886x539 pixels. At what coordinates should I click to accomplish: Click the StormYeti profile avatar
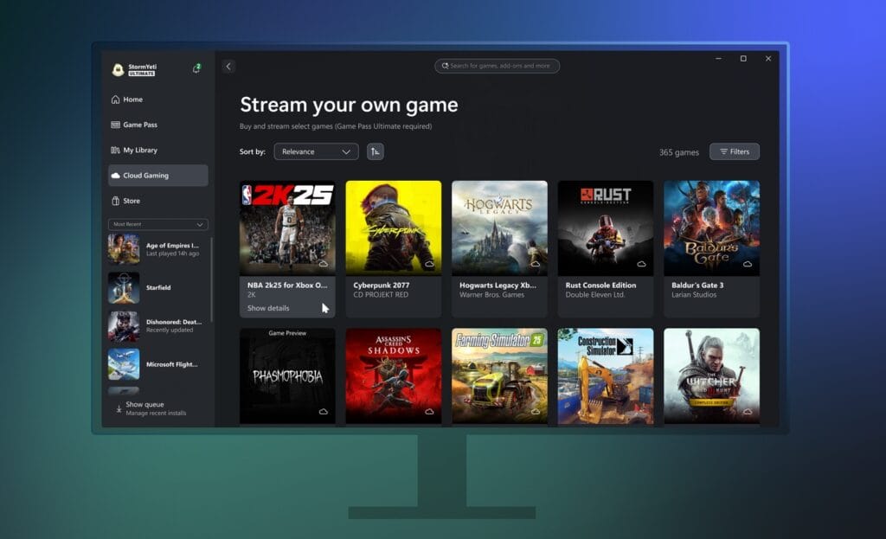118,69
